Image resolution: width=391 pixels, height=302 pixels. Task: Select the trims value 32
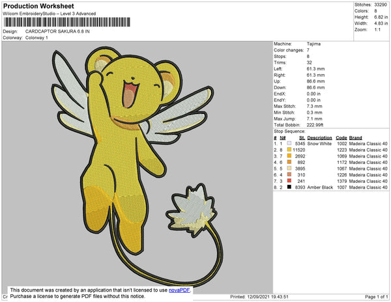click(309, 62)
